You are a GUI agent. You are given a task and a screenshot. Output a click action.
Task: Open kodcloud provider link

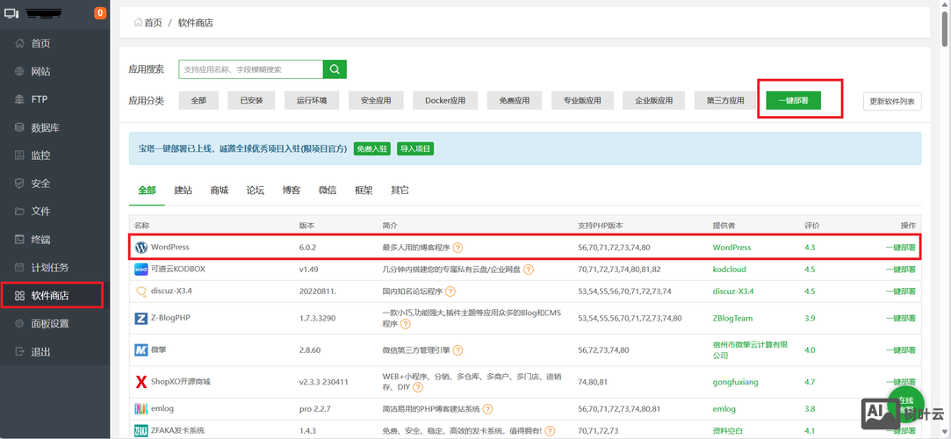[x=730, y=270]
